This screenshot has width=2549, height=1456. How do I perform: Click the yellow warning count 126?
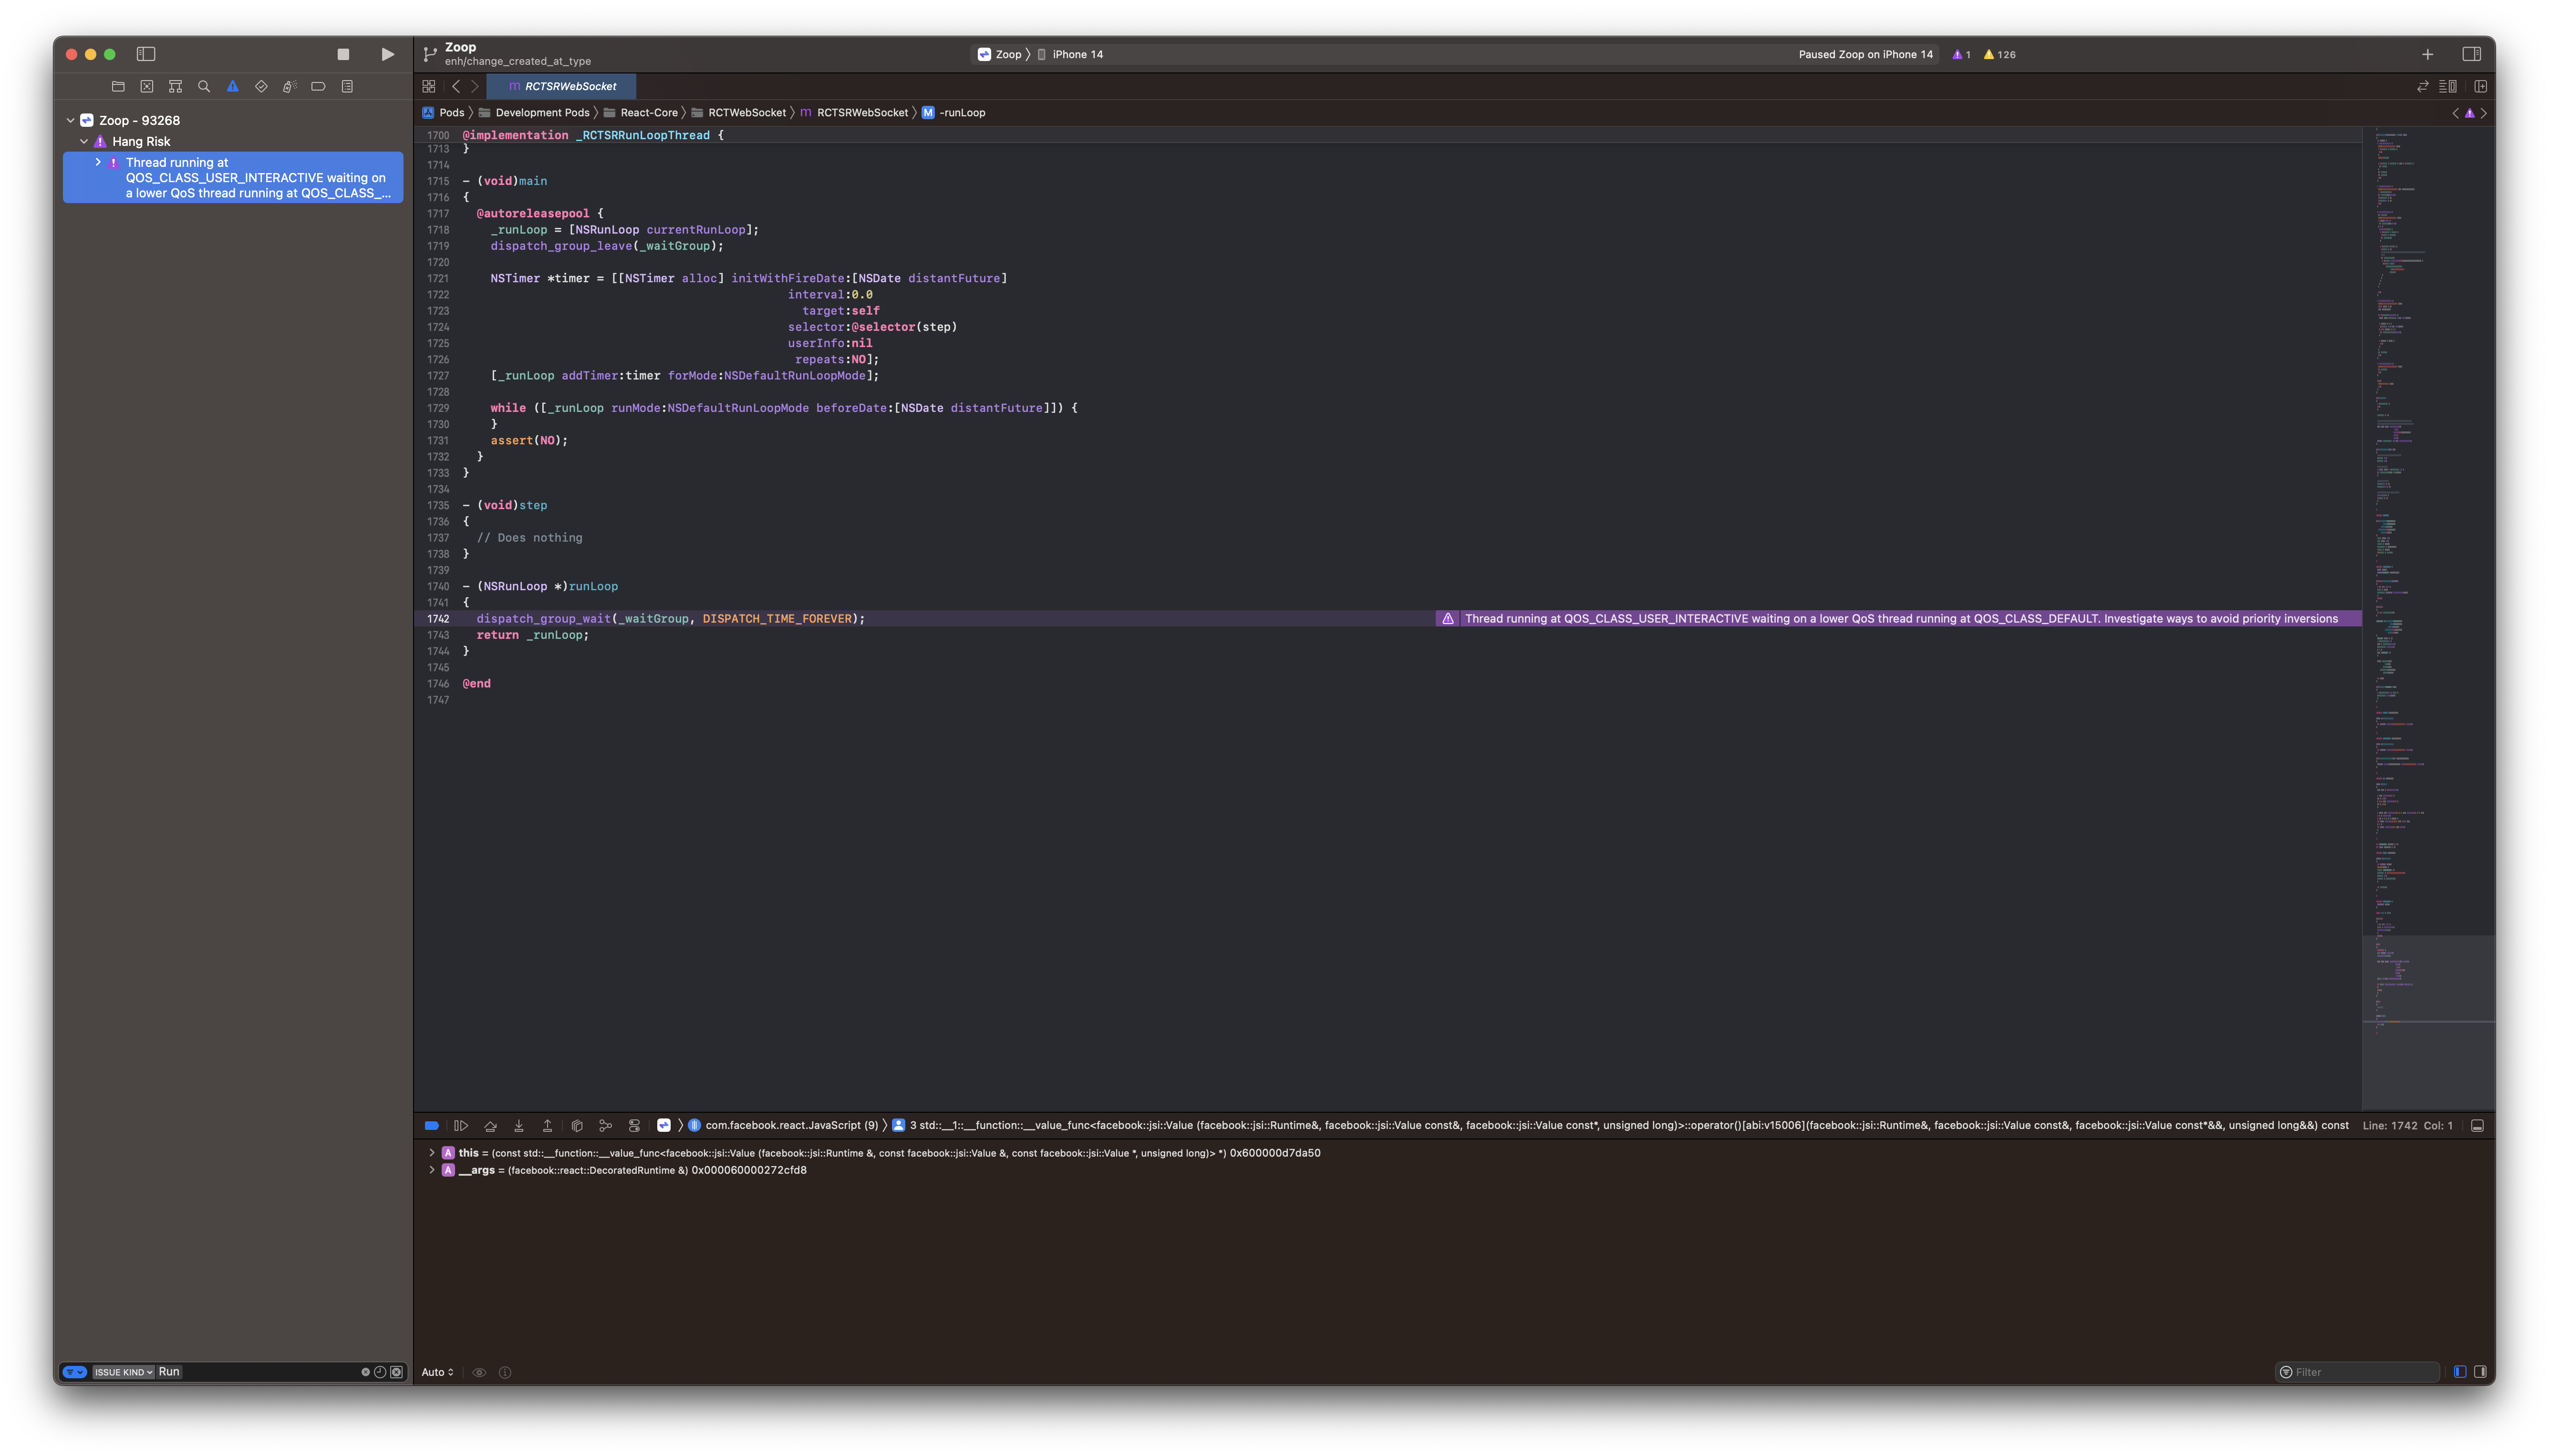click(x=2000, y=54)
